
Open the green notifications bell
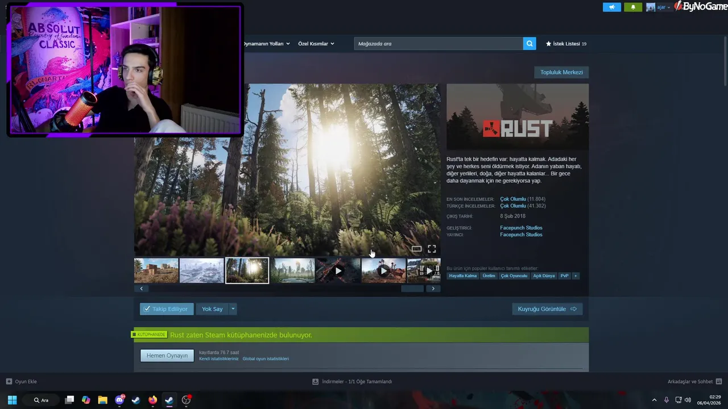pos(633,7)
